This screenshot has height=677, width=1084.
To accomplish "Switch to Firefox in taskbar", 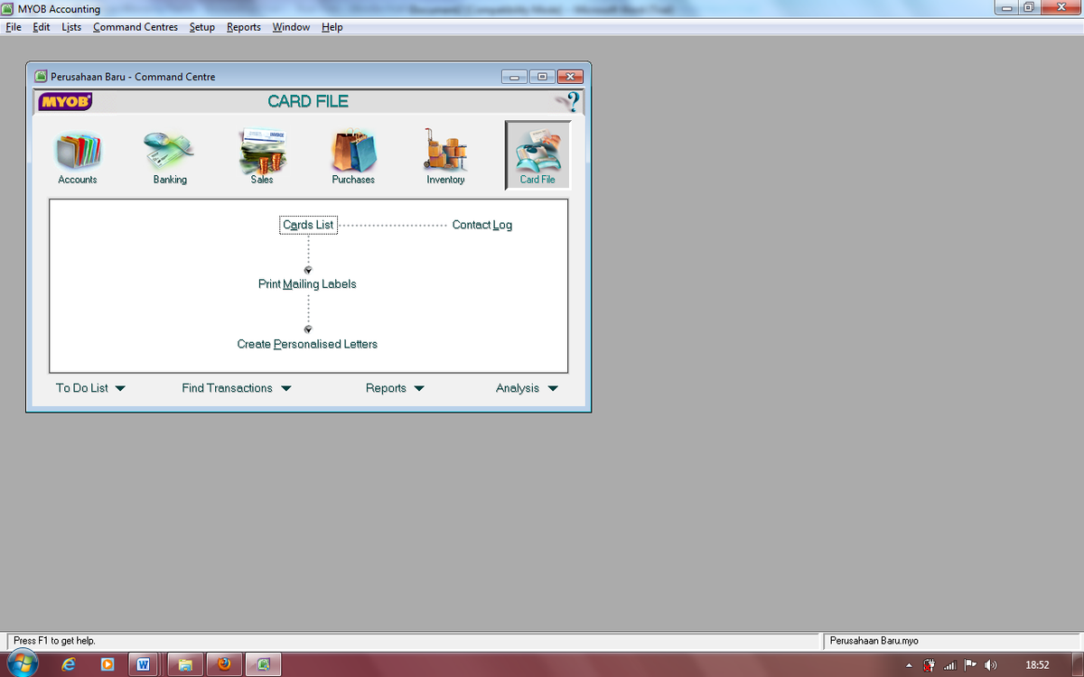I will click(x=224, y=664).
